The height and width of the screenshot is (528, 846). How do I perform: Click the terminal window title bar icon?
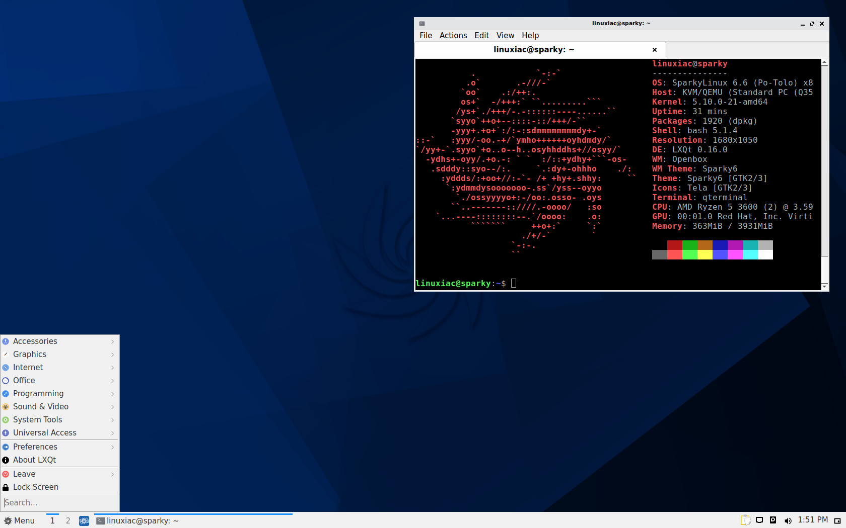[422, 24]
